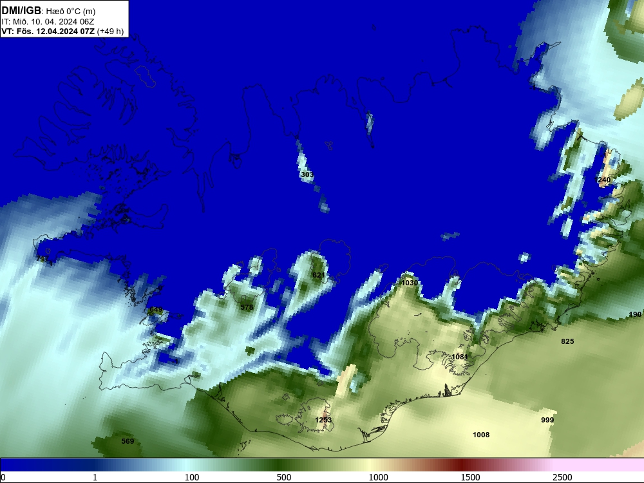Click the 1 mark on color scale

coord(95,477)
